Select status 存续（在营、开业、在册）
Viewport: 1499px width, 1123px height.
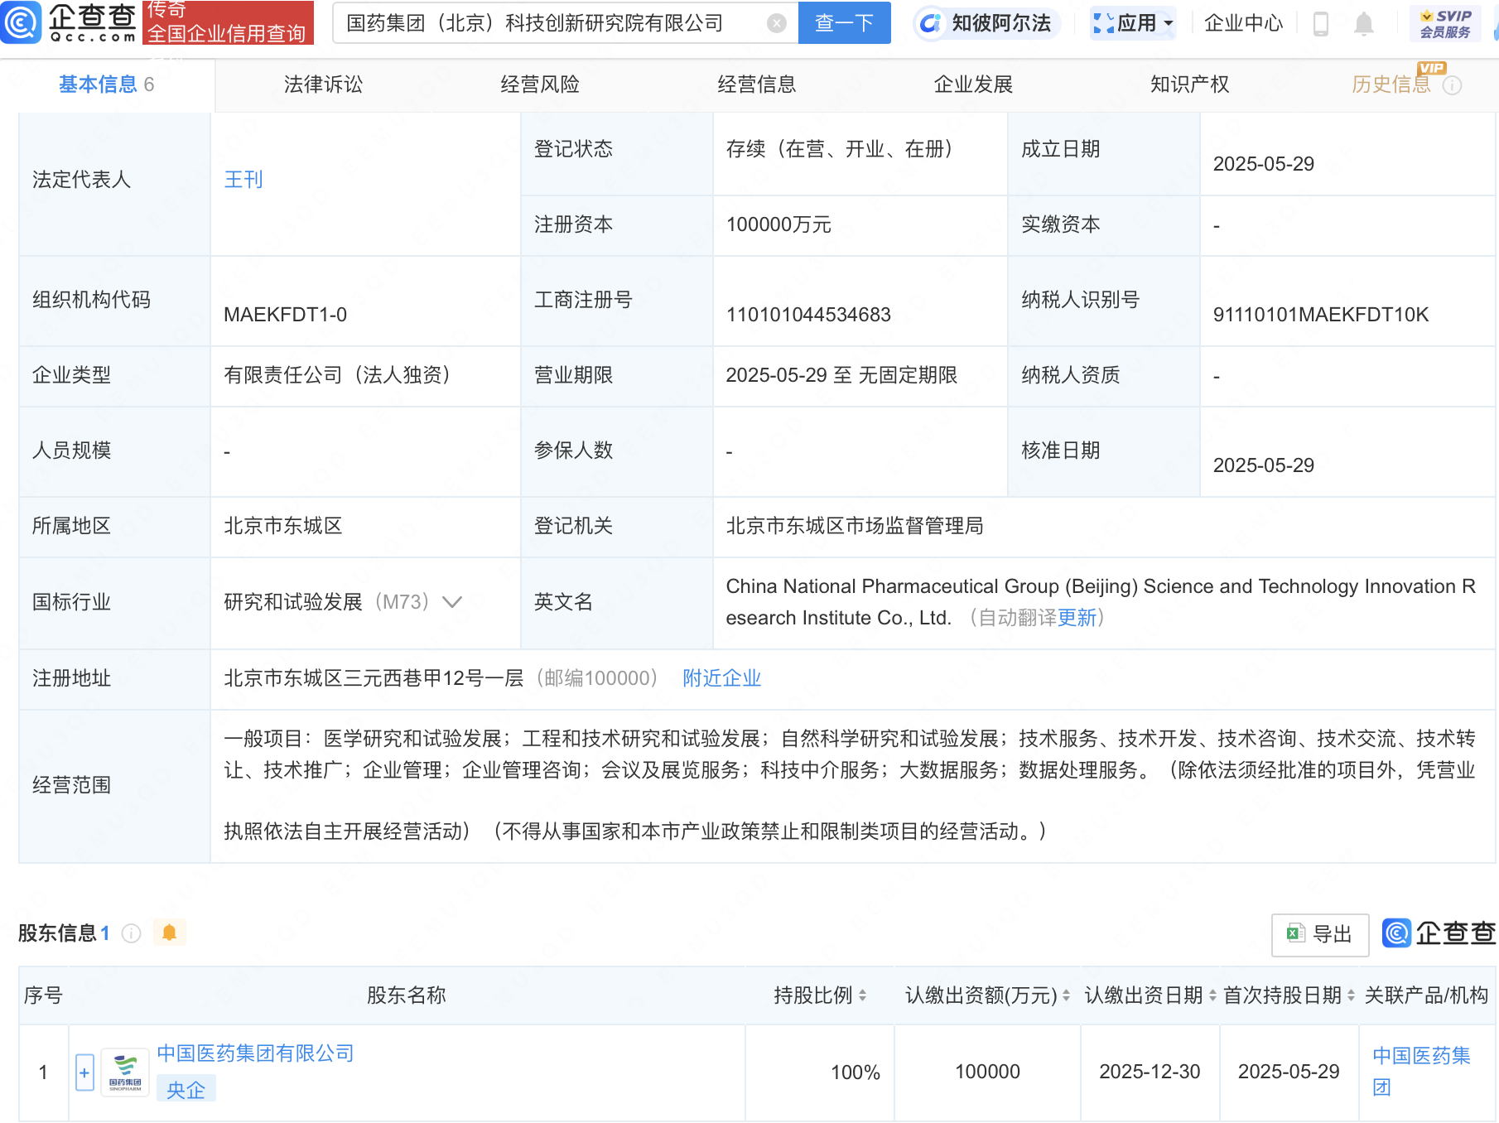coord(844,149)
